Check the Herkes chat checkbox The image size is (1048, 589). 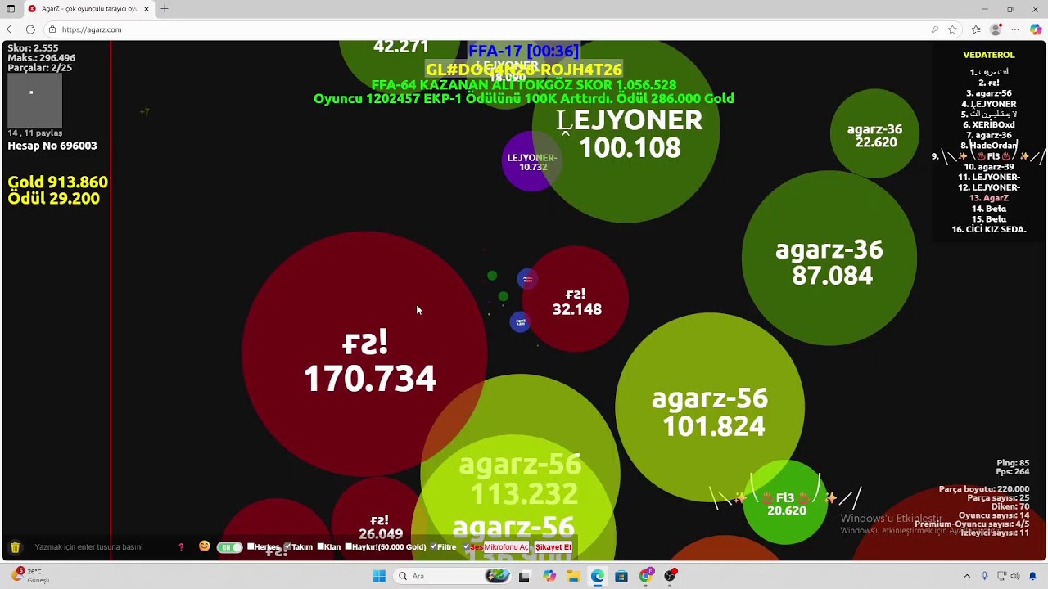pos(251,546)
